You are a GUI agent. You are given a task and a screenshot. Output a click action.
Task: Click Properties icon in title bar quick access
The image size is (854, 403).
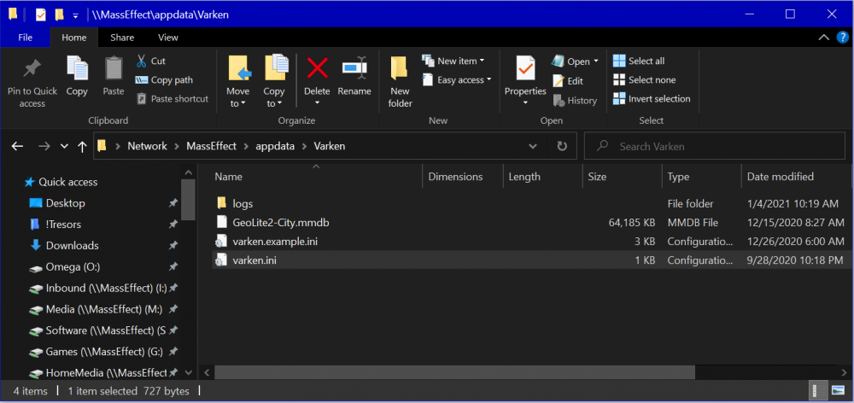(x=41, y=15)
